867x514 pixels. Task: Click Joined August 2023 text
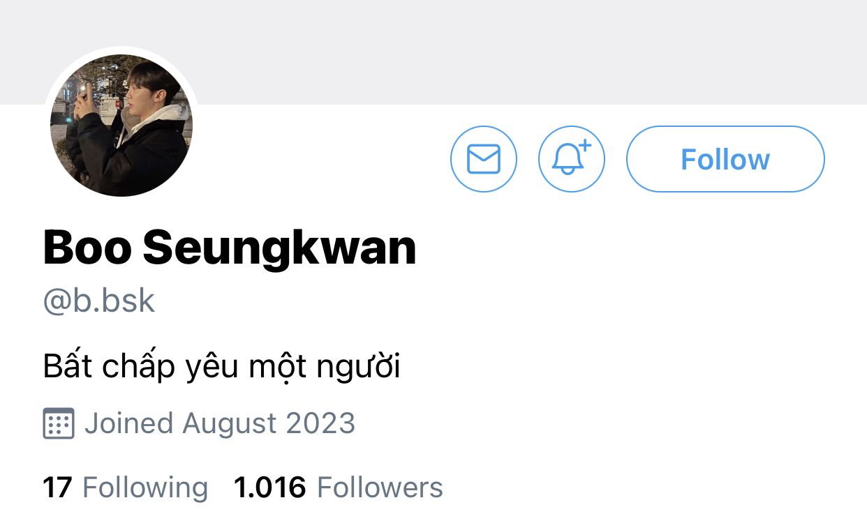220,423
